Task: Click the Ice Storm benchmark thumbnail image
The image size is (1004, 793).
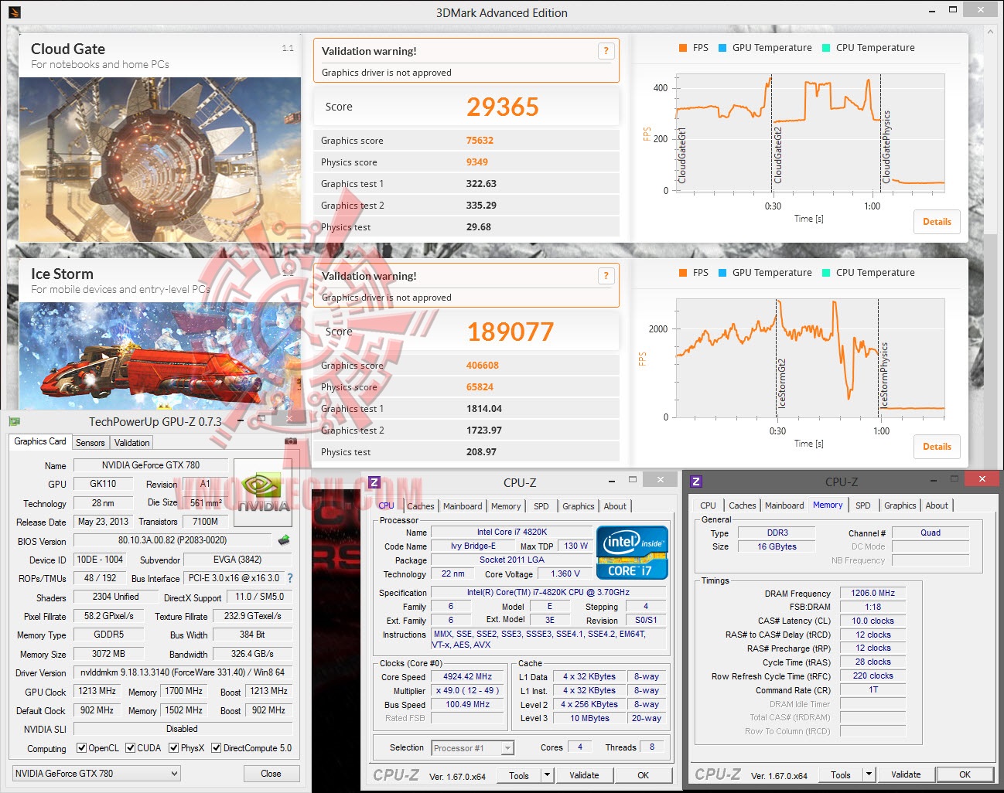Action: click(160, 356)
